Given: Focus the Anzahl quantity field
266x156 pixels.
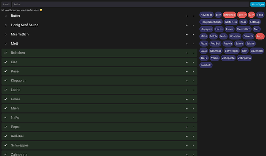Looking at the screenshot, I should (x=6, y=4).
